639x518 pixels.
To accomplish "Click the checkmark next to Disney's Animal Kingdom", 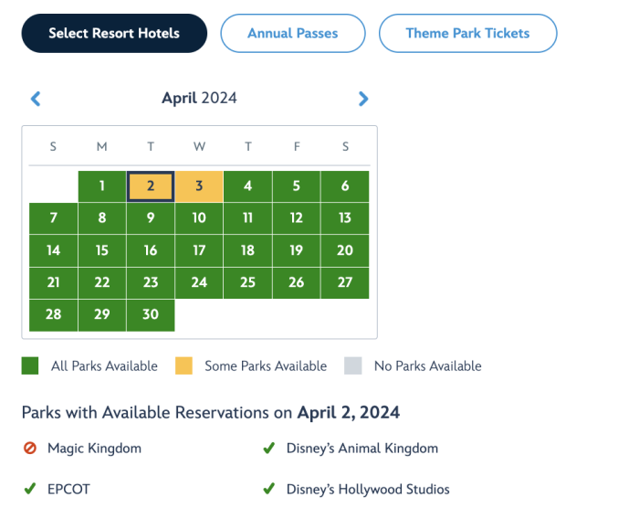I will click(268, 449).
